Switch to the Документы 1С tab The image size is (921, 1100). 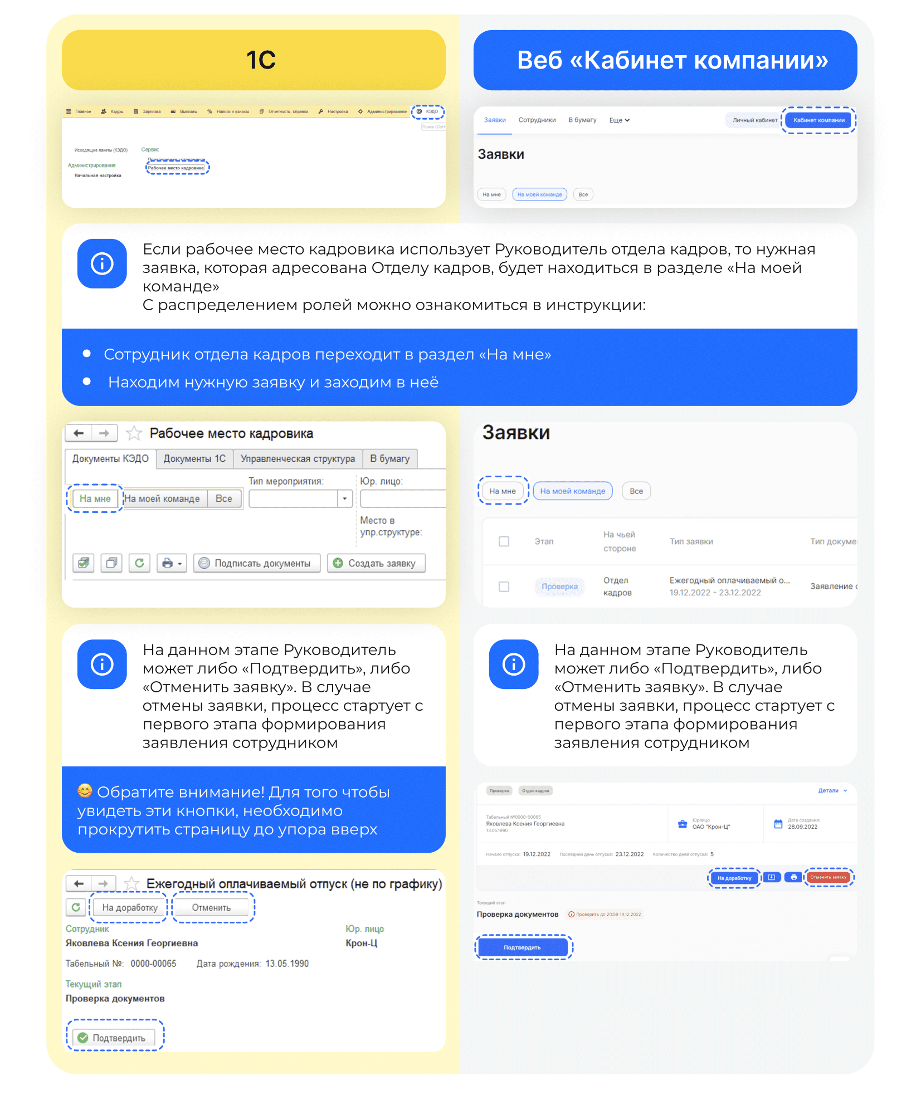pyautogui.click(x=194, y=458)
